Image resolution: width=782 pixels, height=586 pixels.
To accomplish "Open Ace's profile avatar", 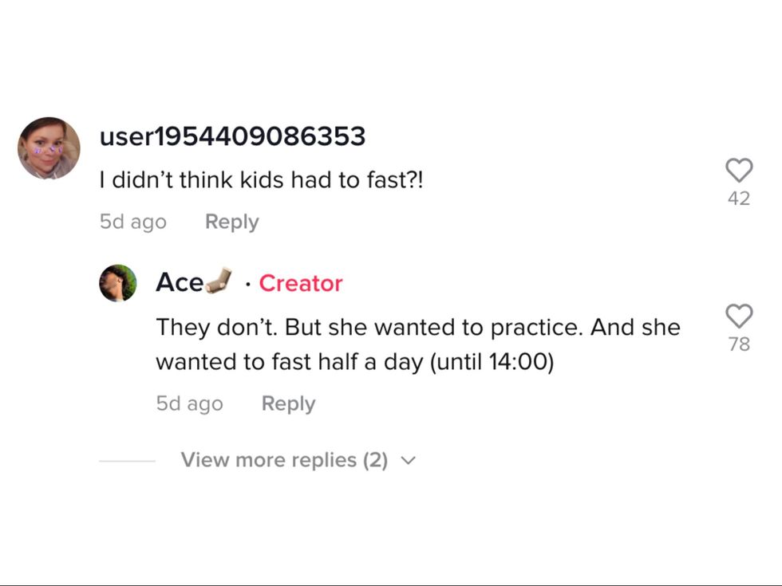I will click(x=118, y=283).
